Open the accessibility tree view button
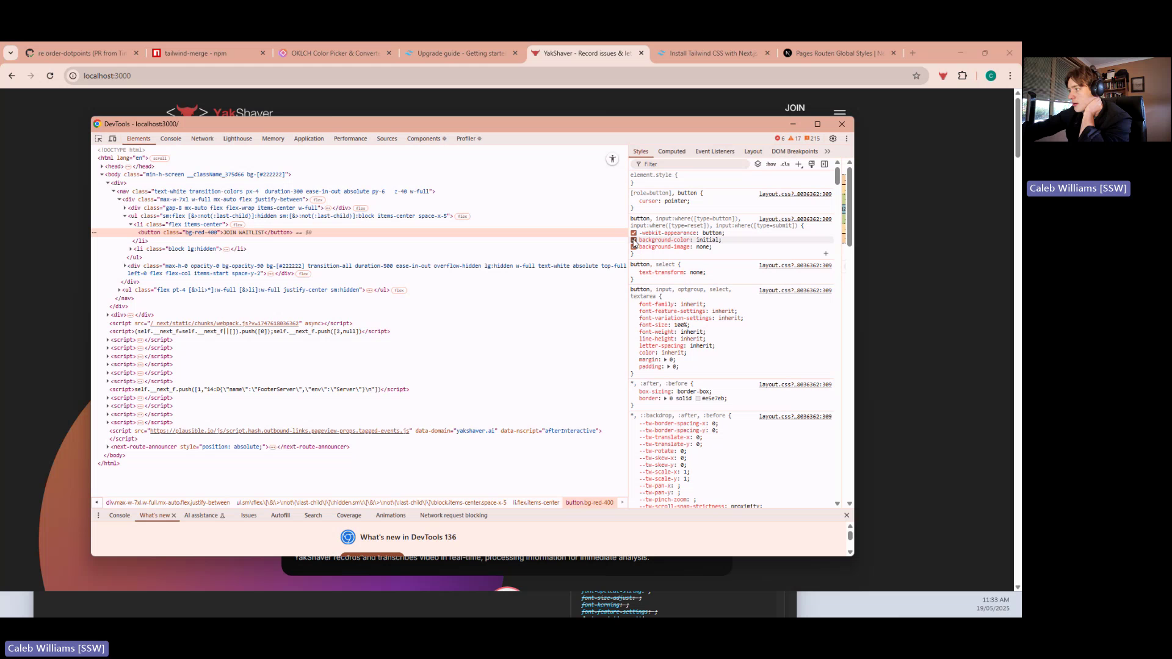 (x=612, y=159)
